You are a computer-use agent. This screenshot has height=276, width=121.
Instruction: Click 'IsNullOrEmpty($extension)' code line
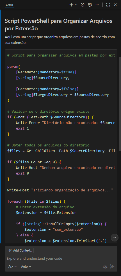point(61,224)
